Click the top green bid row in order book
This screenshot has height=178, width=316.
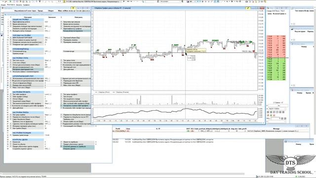click(x=276, y=59)
